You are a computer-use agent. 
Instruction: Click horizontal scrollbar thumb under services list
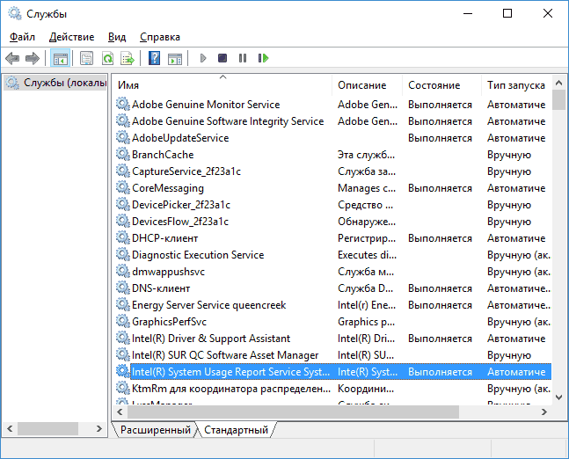[293, 412]
